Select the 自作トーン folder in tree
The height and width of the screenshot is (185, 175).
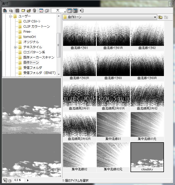[x=31, y=63]
